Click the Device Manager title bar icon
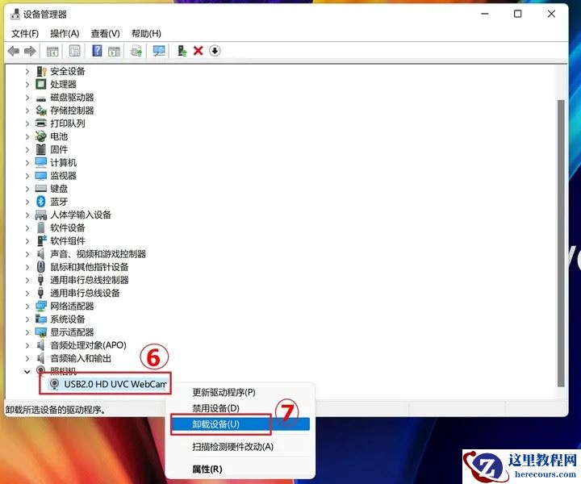 tap(15, 15)
